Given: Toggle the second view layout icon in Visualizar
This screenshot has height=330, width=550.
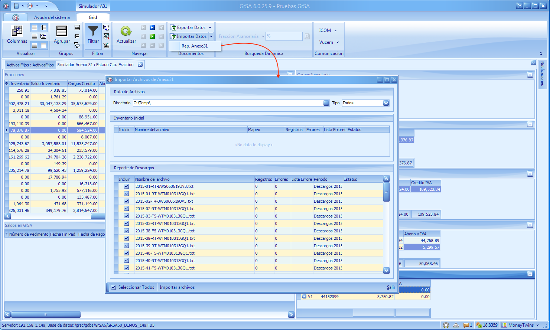Looking at the screenshot, I should coord(43,27).
